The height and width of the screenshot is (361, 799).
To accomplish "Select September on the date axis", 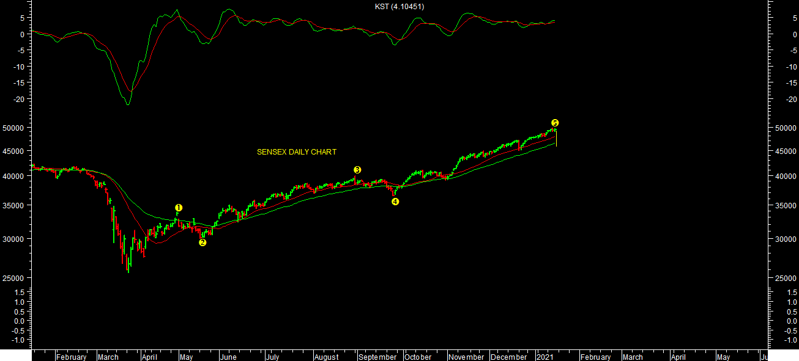I will (377, 357).
